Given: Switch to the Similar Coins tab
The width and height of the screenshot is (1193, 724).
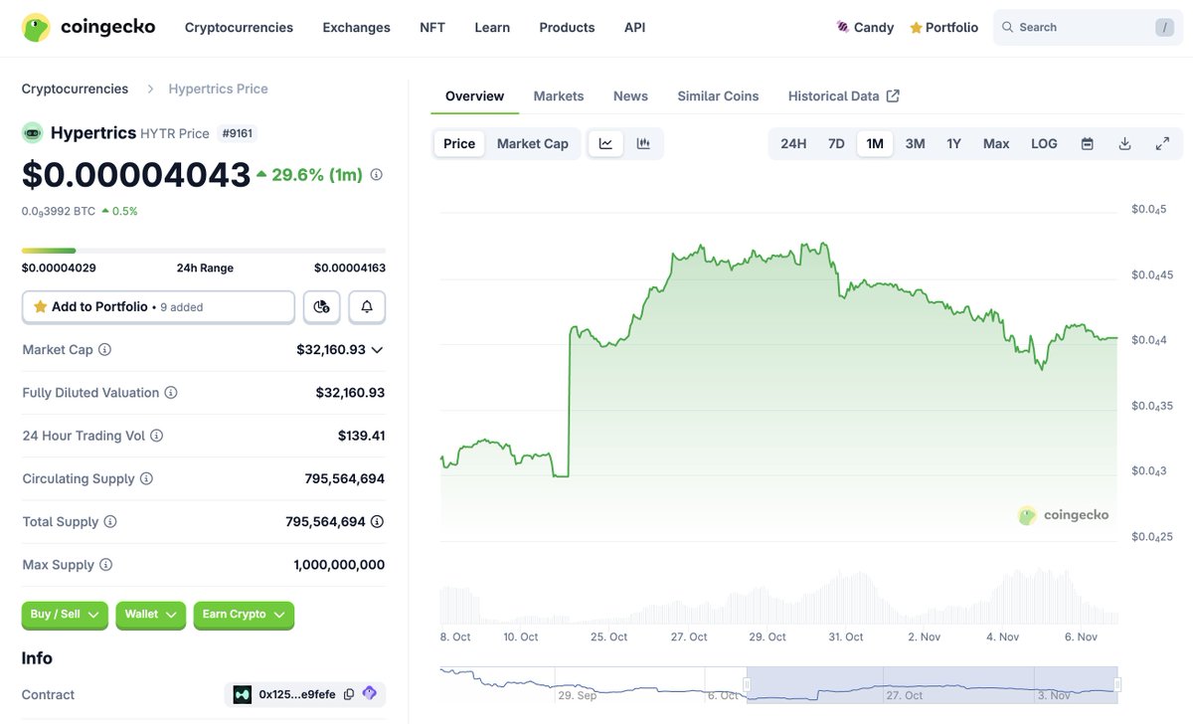Looking at the screenshot, I should (x=718, y=96).
